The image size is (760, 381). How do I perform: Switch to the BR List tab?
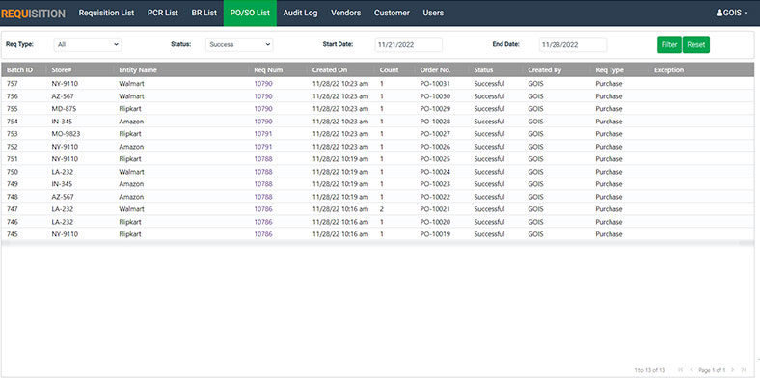click(204, 14)
